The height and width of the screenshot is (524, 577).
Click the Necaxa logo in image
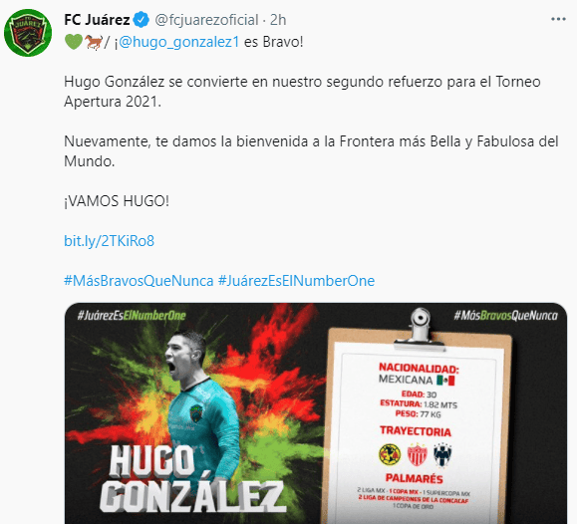point(418,455)
